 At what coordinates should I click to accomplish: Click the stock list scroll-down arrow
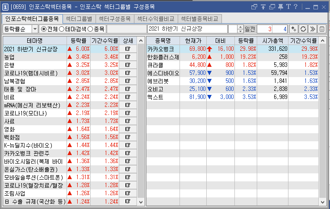[322, 202]
